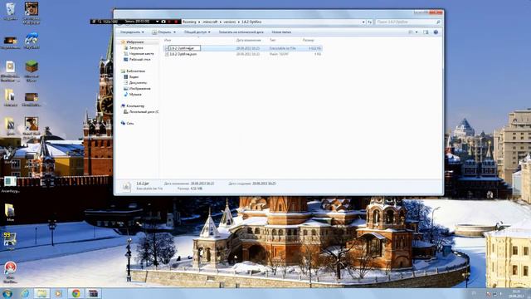This screenshot has height=299, width=531.
Task: Open the Упорядочить dropdown menu
Action: click(x=132, y=32)
